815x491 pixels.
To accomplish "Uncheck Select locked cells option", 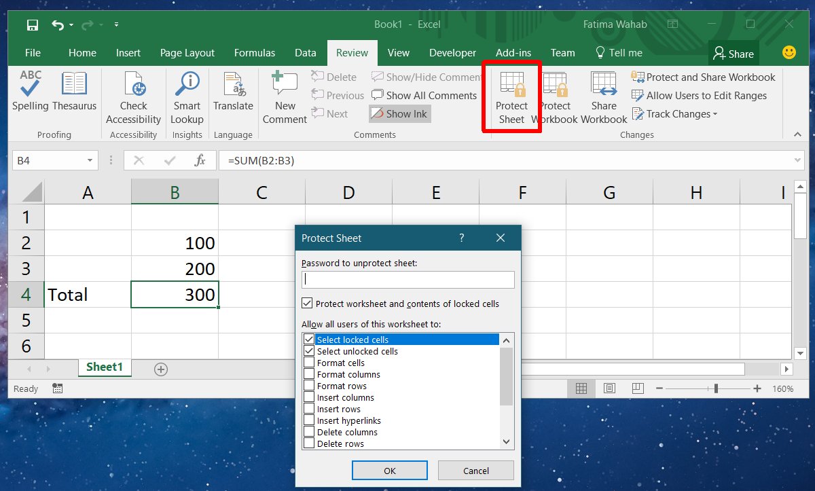I will pyautogui.click(x=309, y=340).
